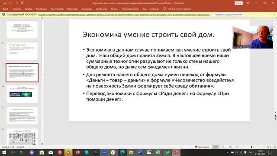Switch to the Вставка ribbon tab
Viewport: 277px width, 156px height.
click(x=29, y=9)
